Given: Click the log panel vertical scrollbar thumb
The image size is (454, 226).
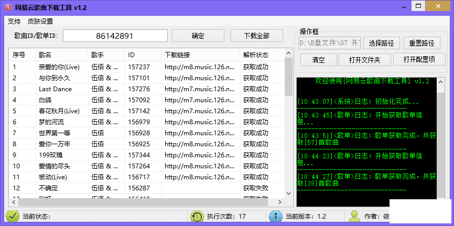Looking at the screenshot, I should (x=440, y=146).
